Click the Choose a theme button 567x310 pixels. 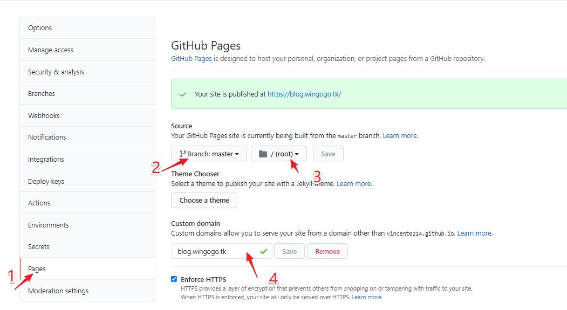pos(204,200)
